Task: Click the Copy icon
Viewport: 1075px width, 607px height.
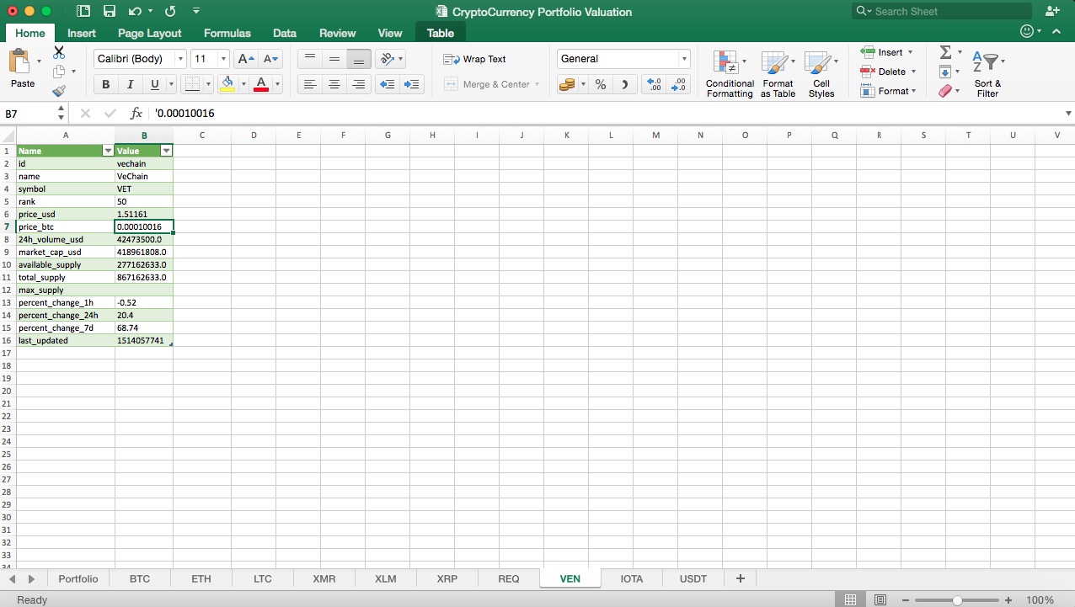Action: pyautogui.click(x=59, y=72)
